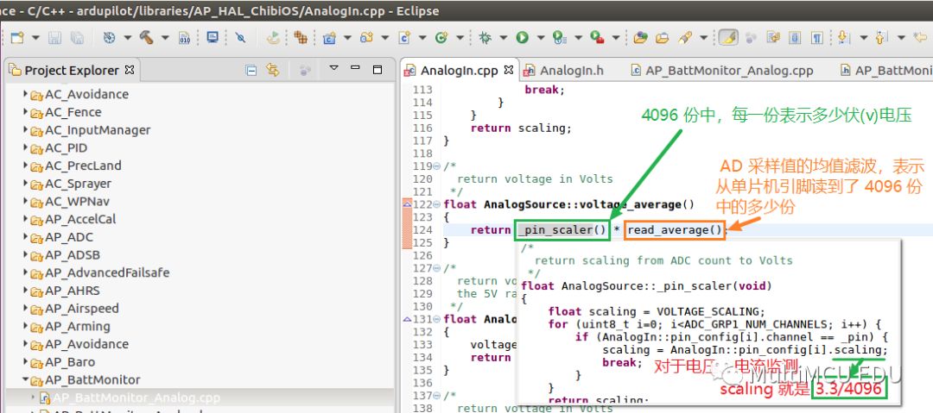Close the Project Explorer tab
The width and height of the screenshot is (933, 413).
click(x=129, y=70)
